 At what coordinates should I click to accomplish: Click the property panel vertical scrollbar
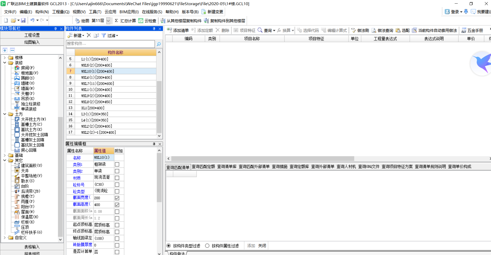[x=159, y=177]
